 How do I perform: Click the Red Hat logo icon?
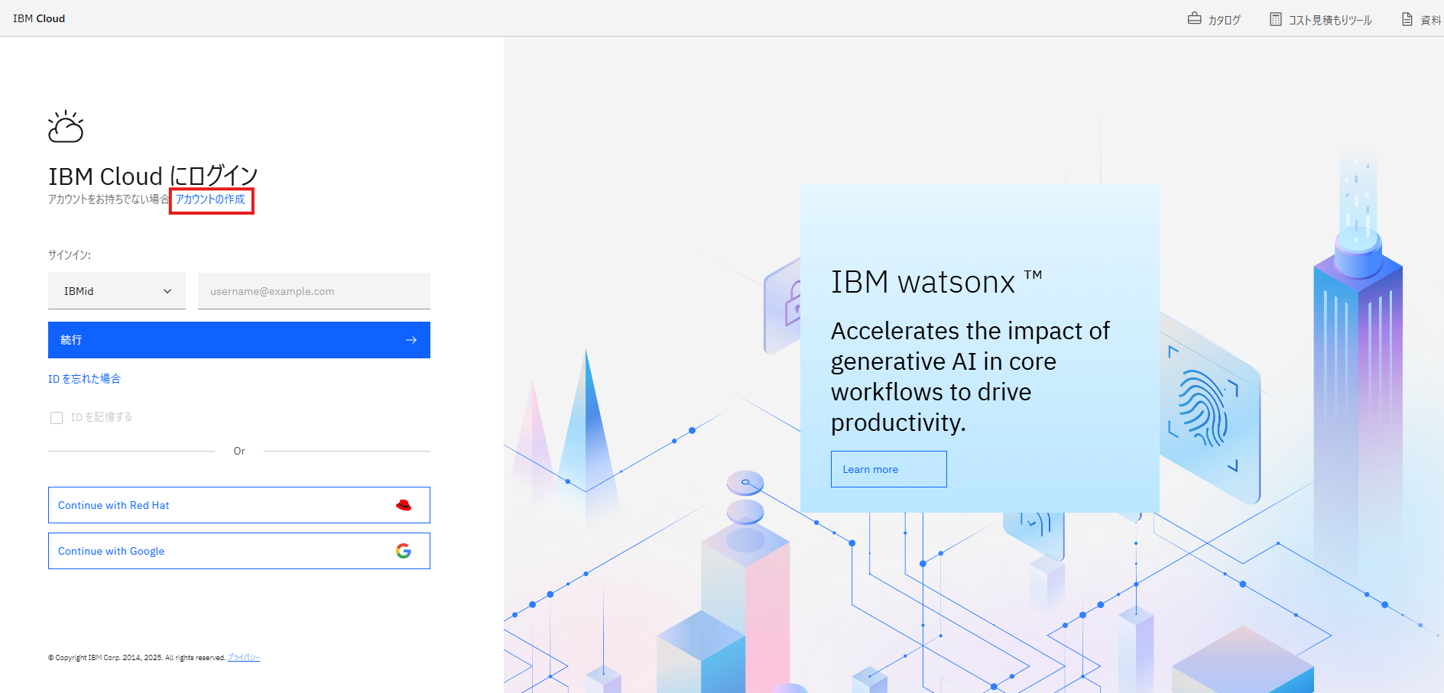pos(404,505)
